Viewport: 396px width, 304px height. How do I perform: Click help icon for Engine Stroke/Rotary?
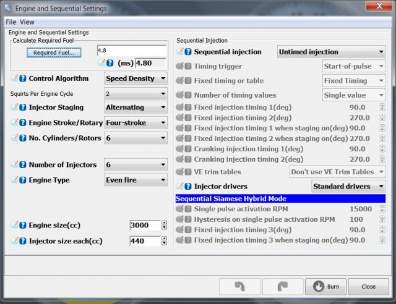click(x=23, y=123)
